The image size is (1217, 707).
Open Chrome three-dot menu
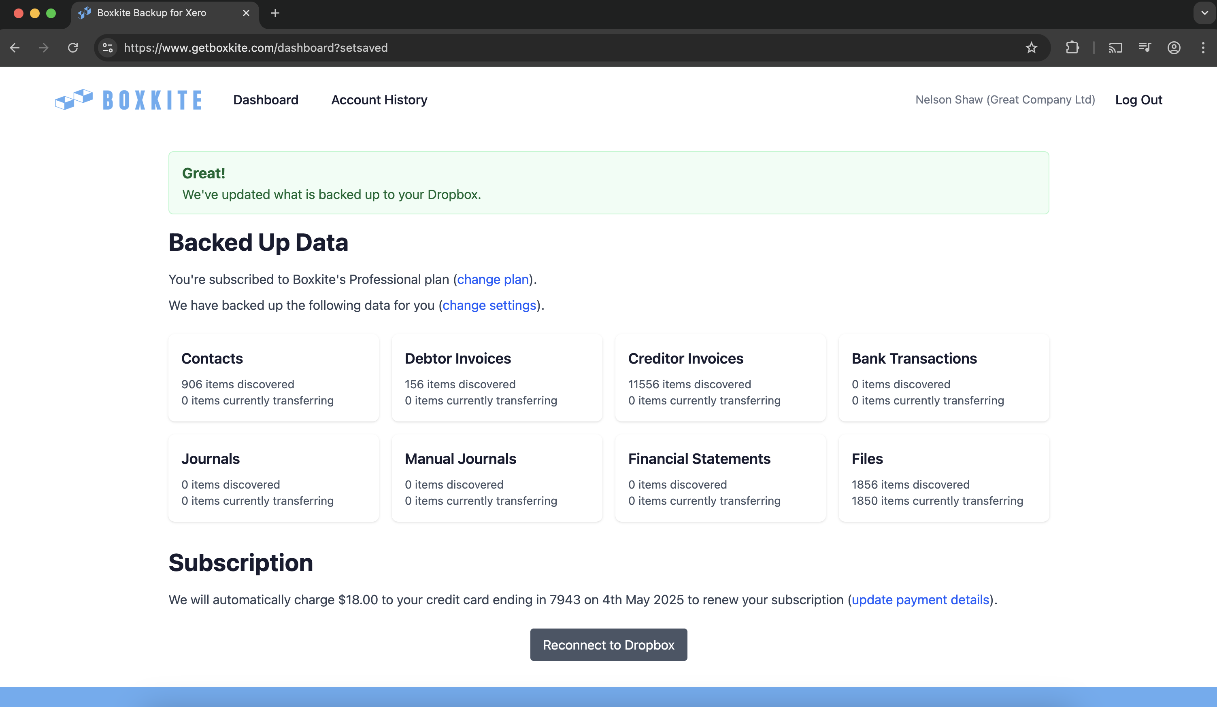pyautogui.click(x=1203, y=48)
